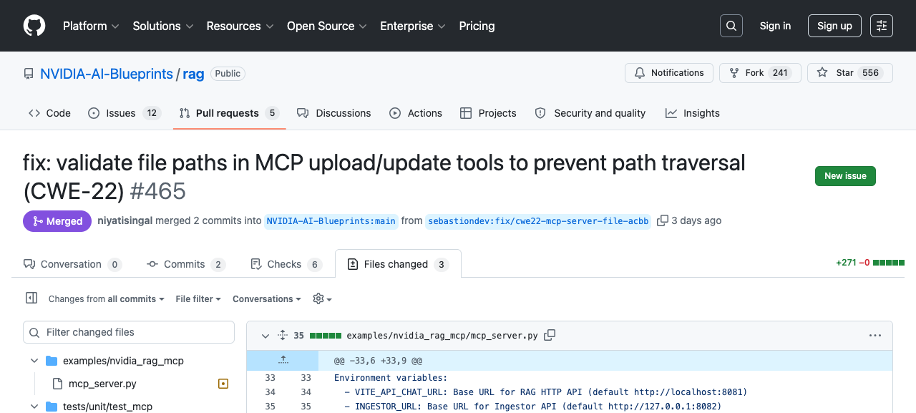
Task: Open the File filter dropdown
Action: pos(198,298)
